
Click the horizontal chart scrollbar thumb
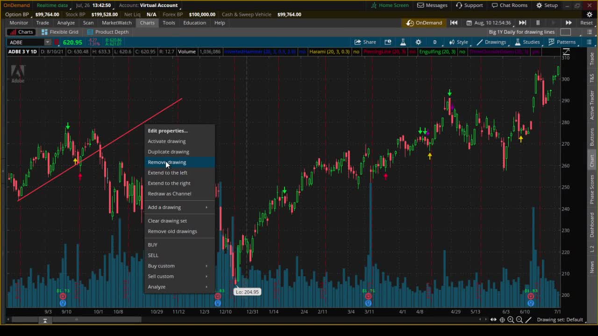[x=77, y=320]
